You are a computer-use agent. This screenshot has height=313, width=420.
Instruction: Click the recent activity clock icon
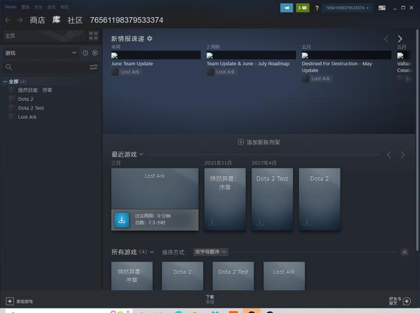point(85,53)
